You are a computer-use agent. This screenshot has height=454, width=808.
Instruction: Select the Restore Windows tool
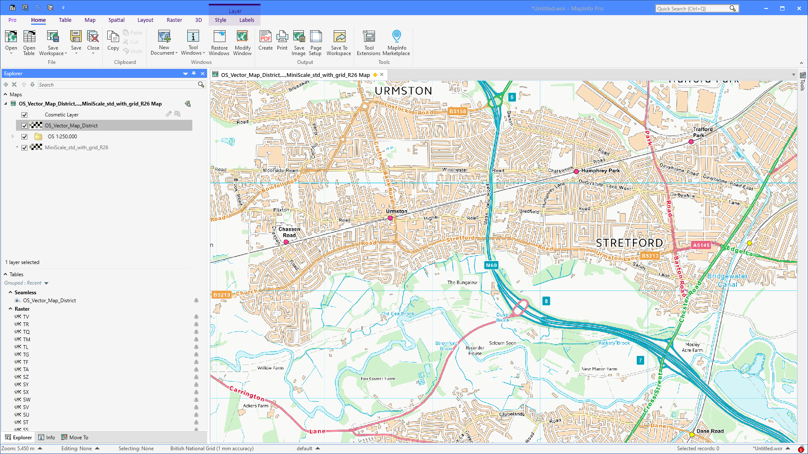click(x=219, y=42)
